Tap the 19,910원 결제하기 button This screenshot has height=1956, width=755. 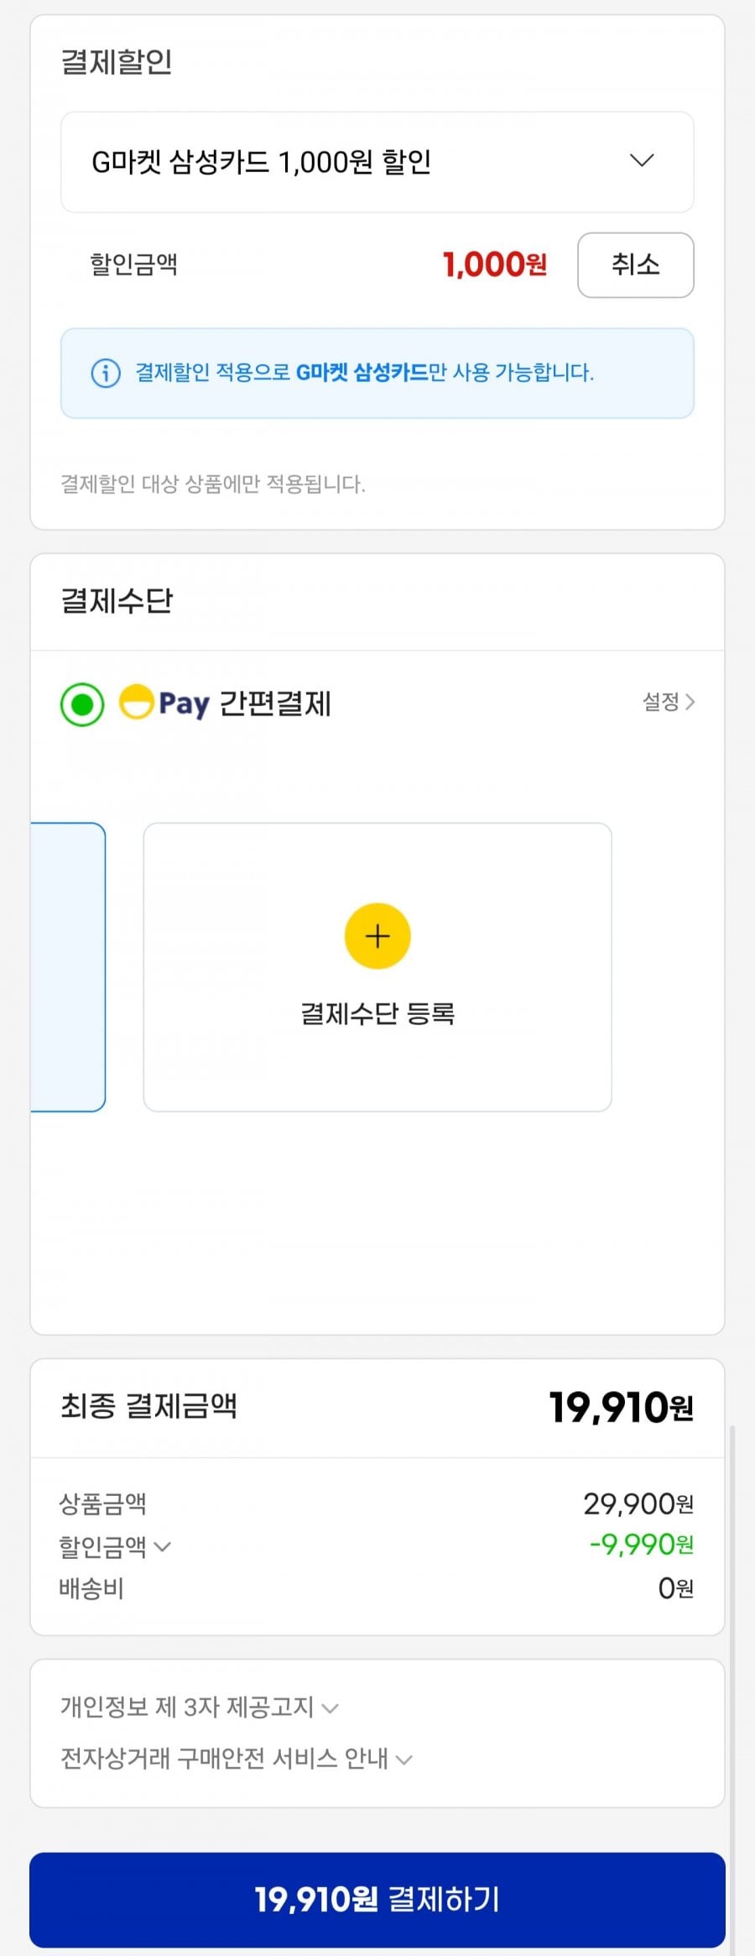(377, 1899)
